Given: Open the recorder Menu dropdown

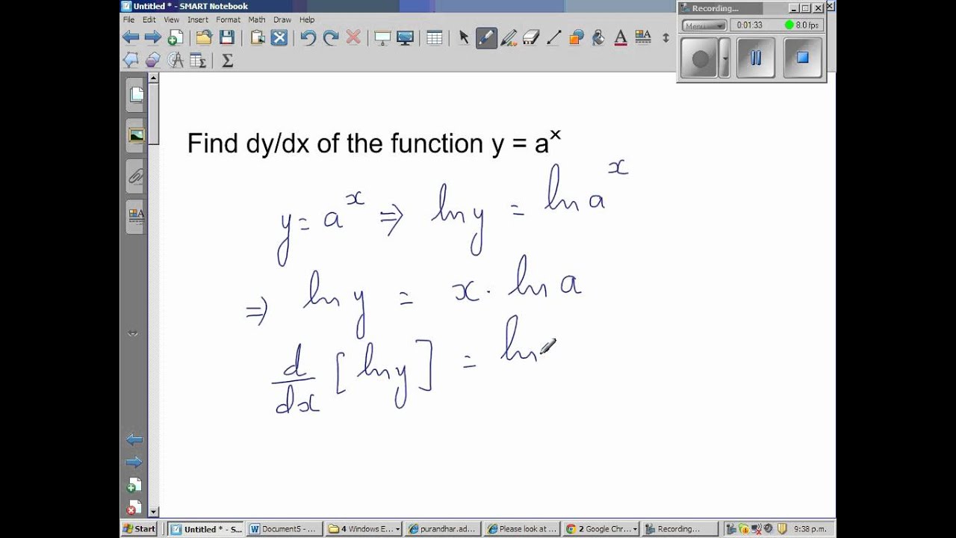Looking at the screenshot, I should 704,25.
